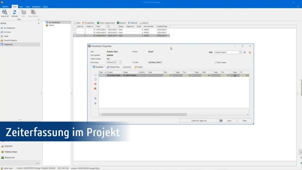Click the Open Record ribbon icon
The image size is (302, 170).
[x=33, y=13]
